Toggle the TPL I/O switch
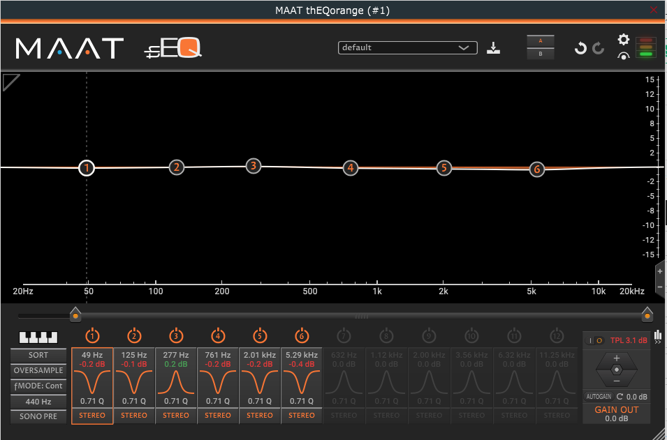The width and height of the screenshot is (667, 440). click(x=596, y=340)
